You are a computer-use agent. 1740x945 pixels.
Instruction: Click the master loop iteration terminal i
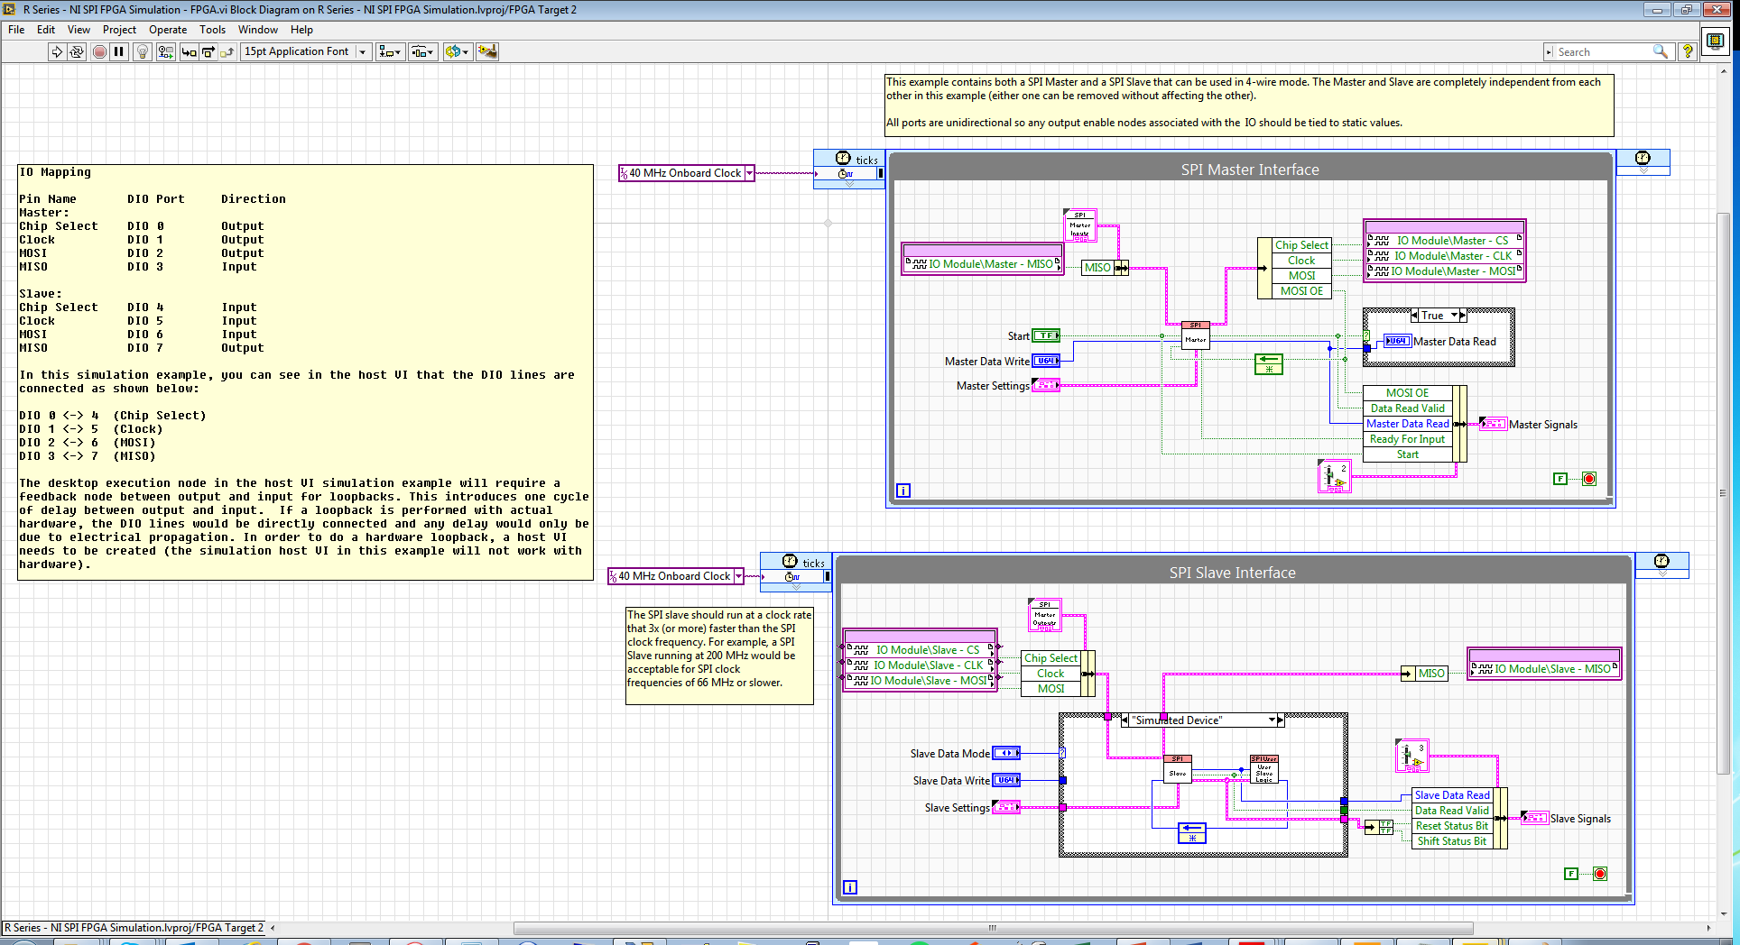point(903,491)
